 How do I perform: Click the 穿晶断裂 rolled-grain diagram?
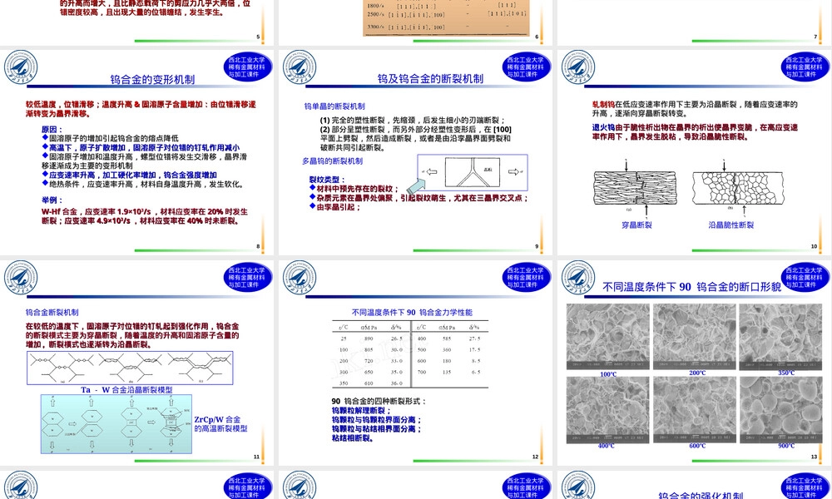635,187
